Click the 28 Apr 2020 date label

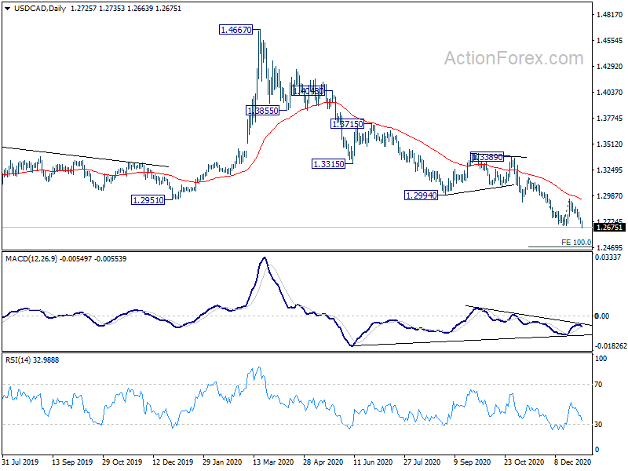(x=323, y=462)
